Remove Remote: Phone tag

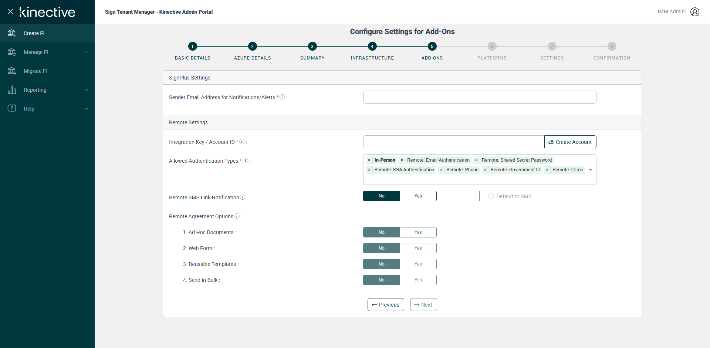pyautogui.click(x=441, y=170)
